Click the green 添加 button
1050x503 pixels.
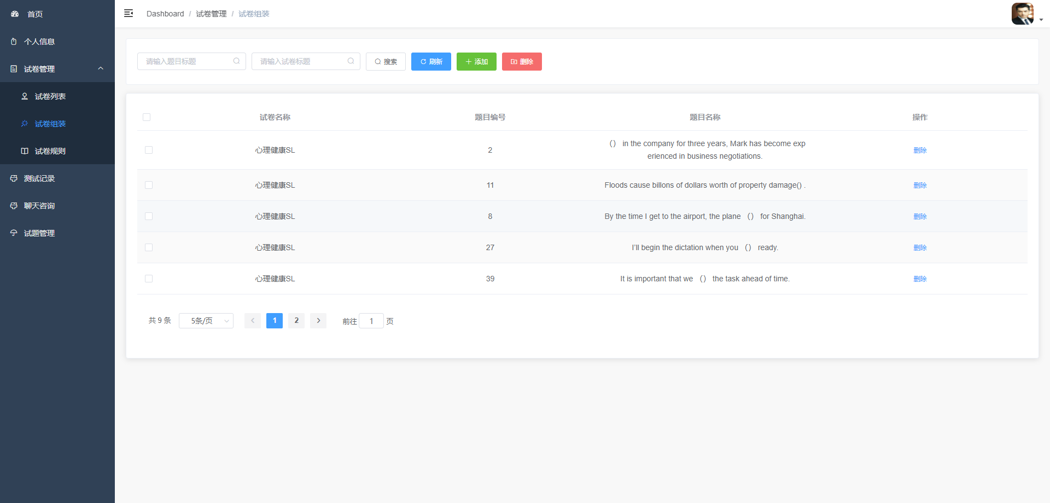[476, 62]
